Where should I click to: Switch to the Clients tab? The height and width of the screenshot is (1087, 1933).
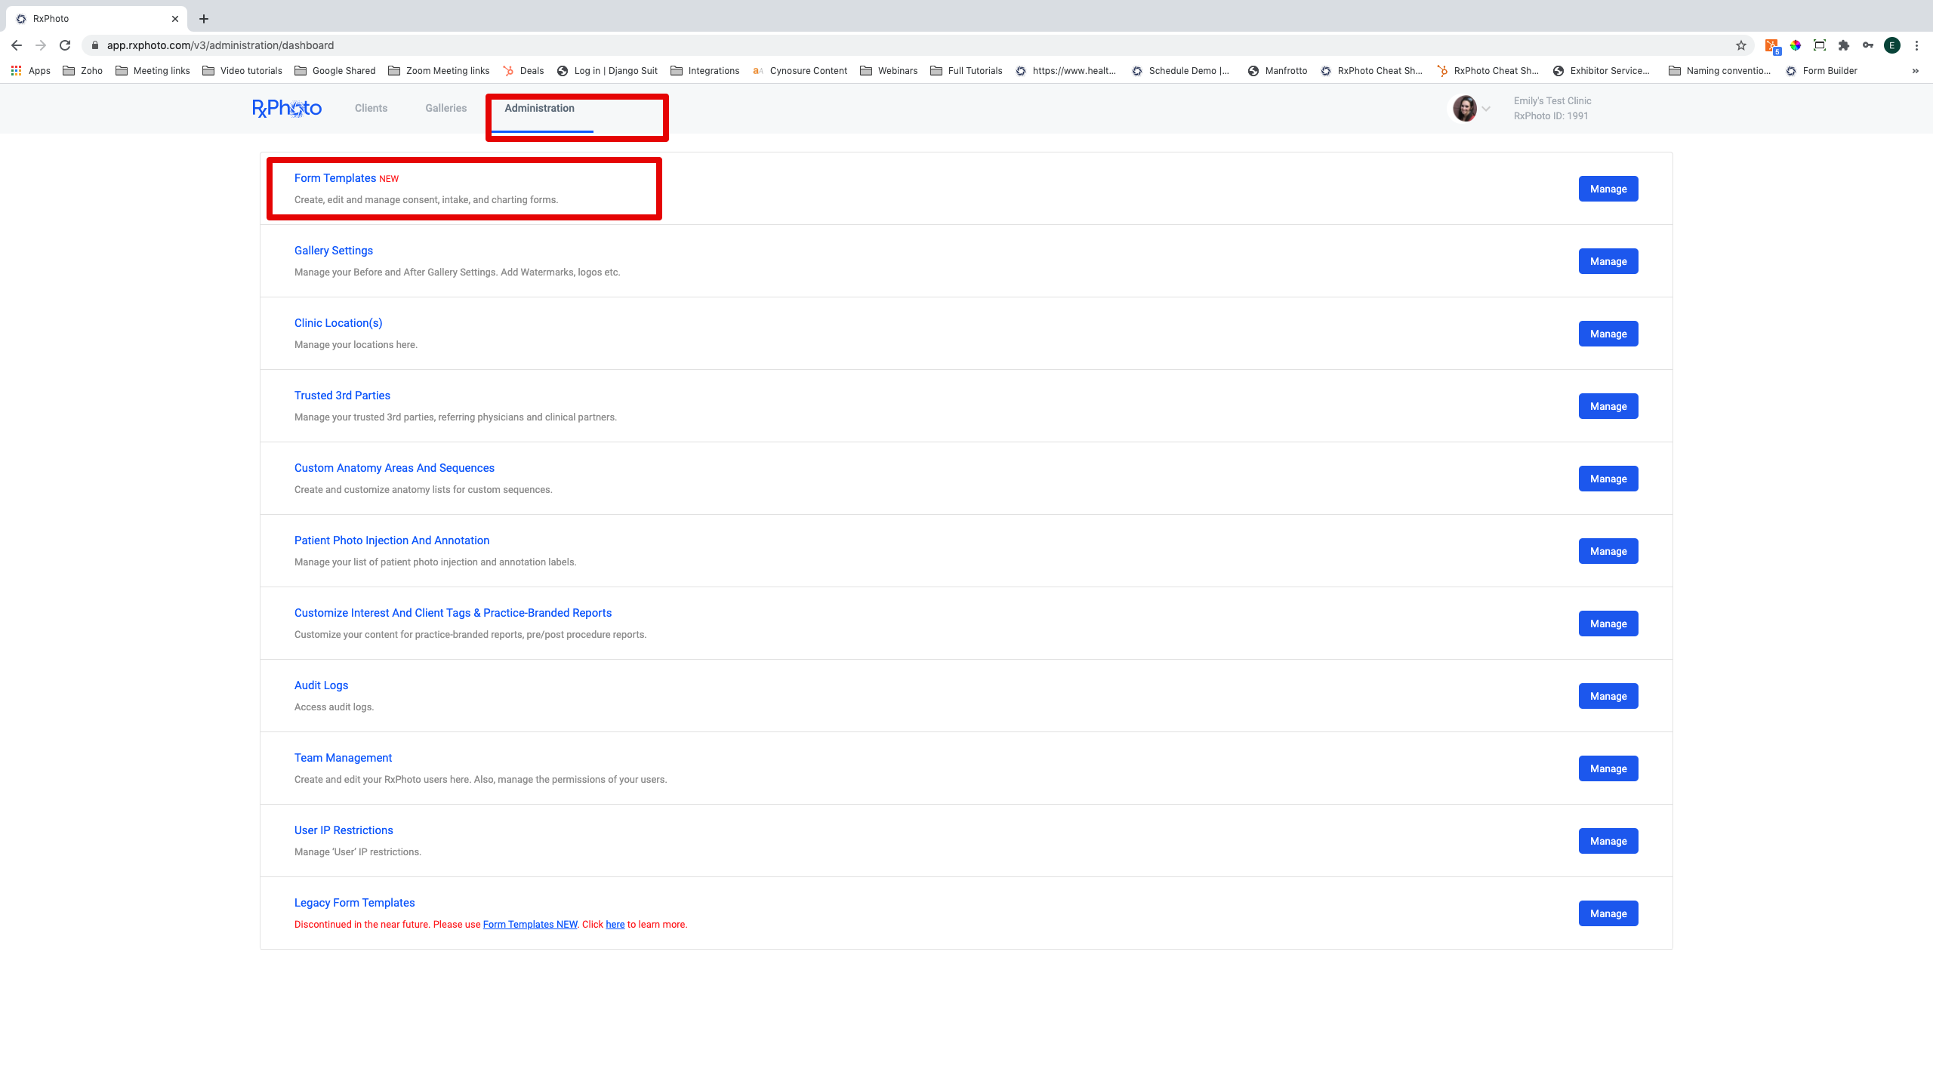(371, 108)
